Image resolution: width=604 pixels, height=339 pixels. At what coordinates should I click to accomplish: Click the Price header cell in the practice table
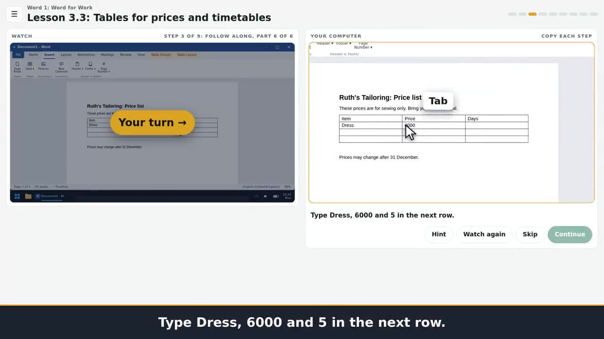coord(434,119)
